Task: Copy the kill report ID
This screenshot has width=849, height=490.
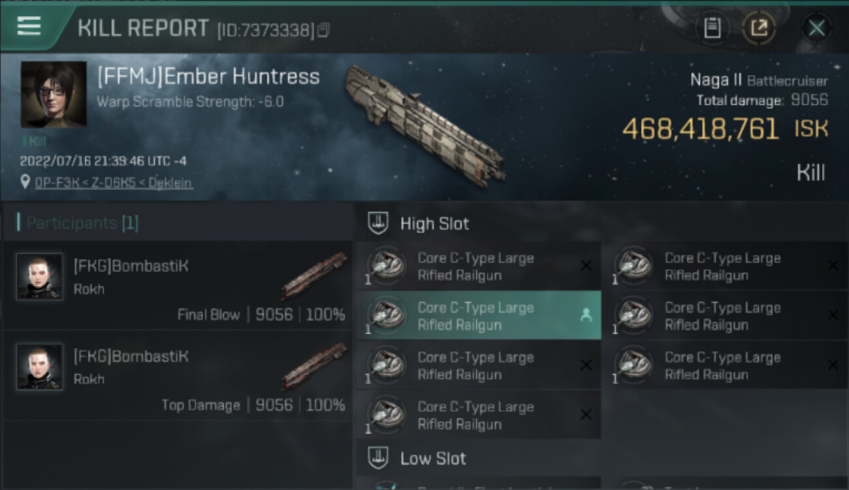Action: [323, 30]
